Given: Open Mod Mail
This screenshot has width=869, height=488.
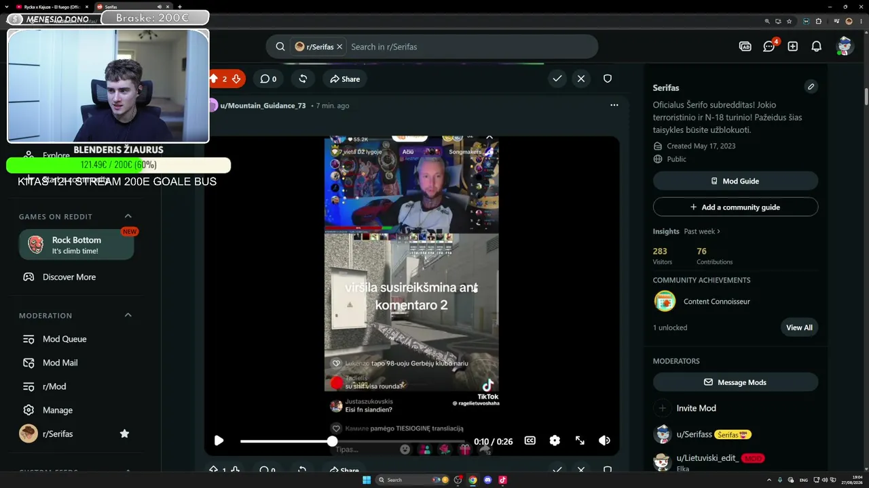Looking at the screenshot, I should coord(60,363).
